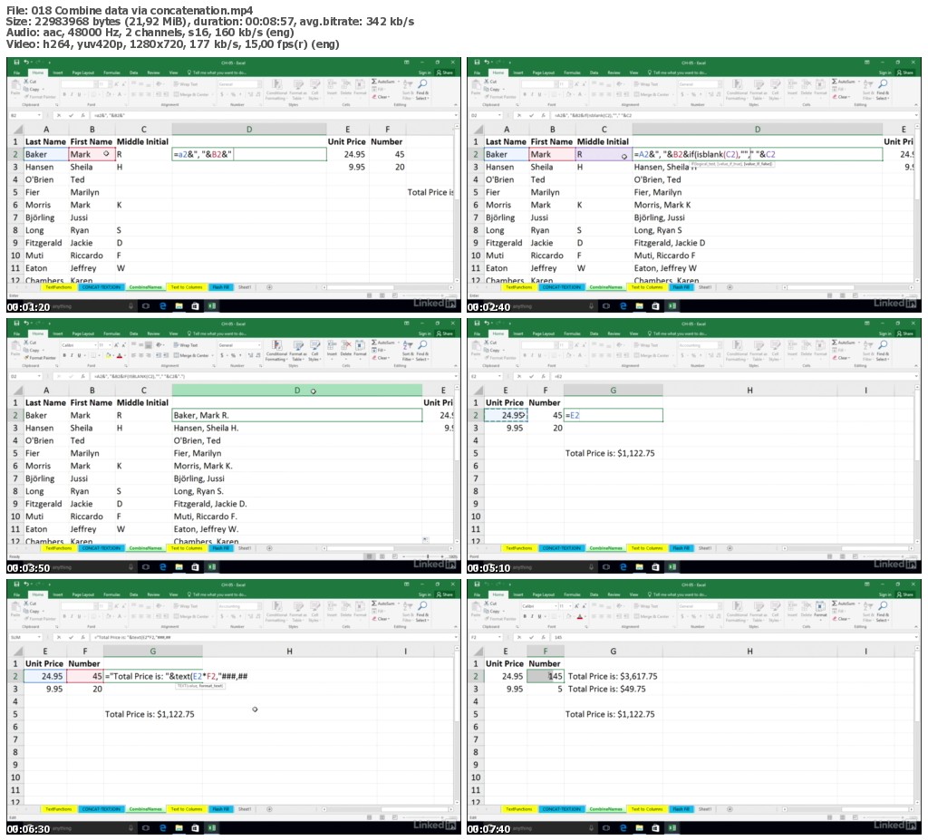Screen dimensions: 928x840
Task: Click Format as Table icon in 00:03:50 frame
Action: click(x=298, y=344)
